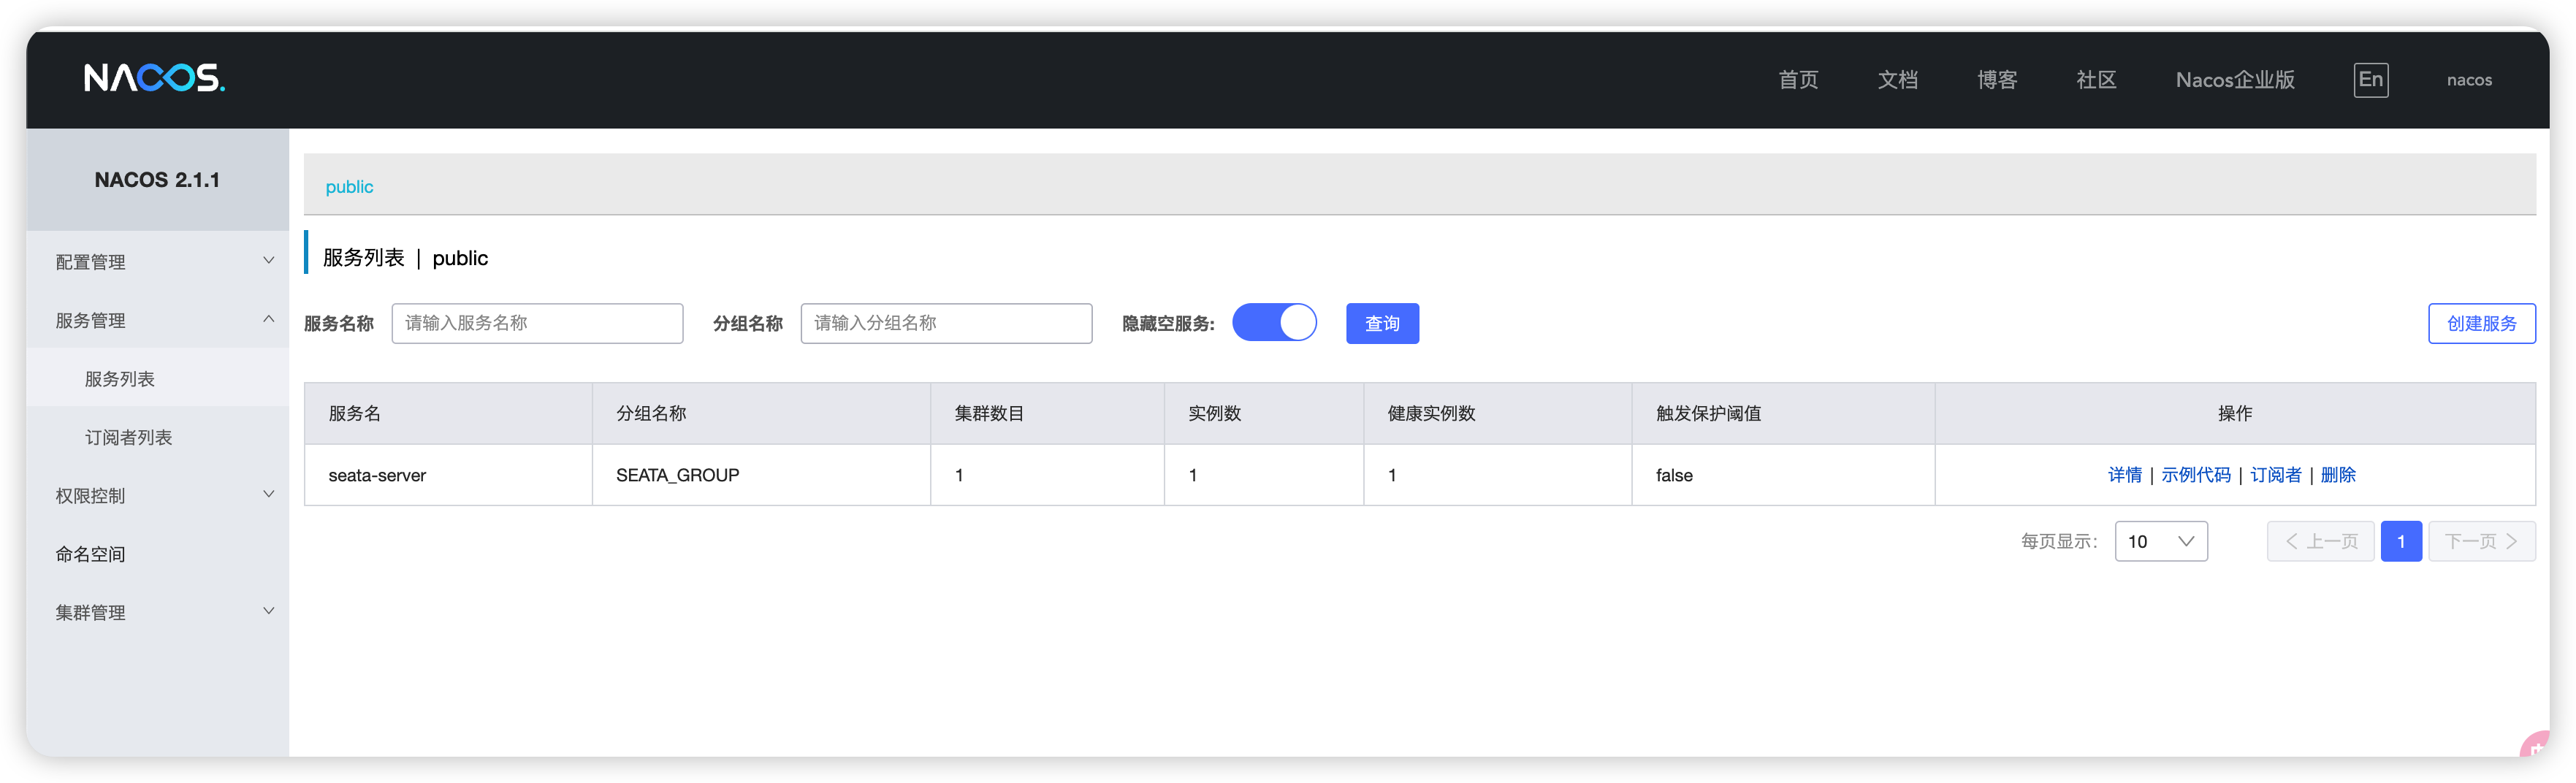Click the 创建服务 button
The width and height of the screenshot is (2576, 783).
point(2481,323)
